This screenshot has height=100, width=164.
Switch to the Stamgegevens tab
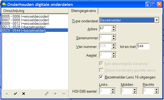(x=83, y=11)
